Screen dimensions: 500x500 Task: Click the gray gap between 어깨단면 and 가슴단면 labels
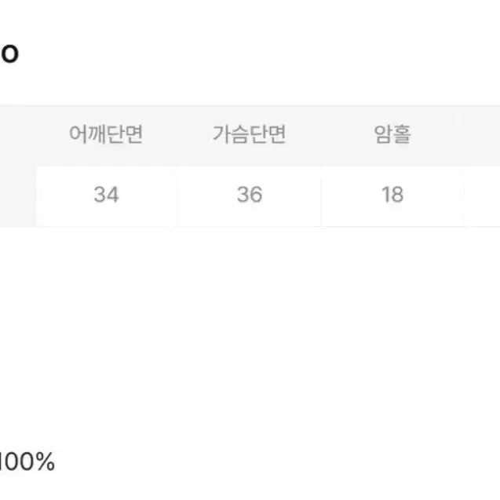tap(177, 135)
